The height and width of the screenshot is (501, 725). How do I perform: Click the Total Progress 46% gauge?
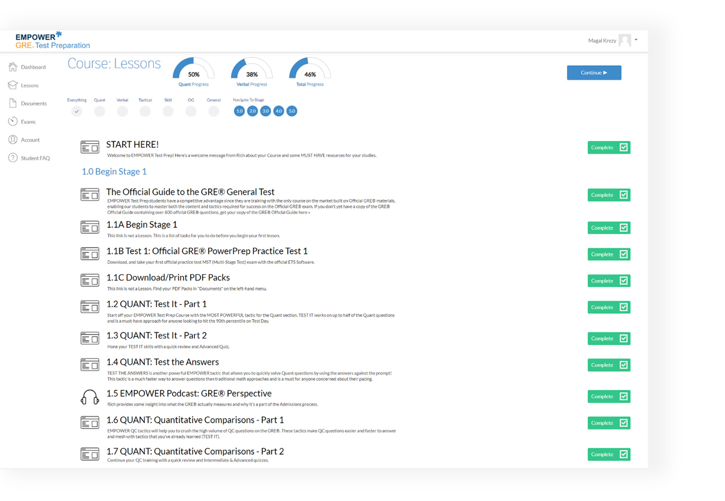click(310, 72)
